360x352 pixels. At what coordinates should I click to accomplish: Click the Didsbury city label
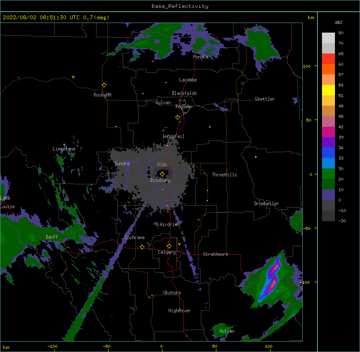point(160,180)
